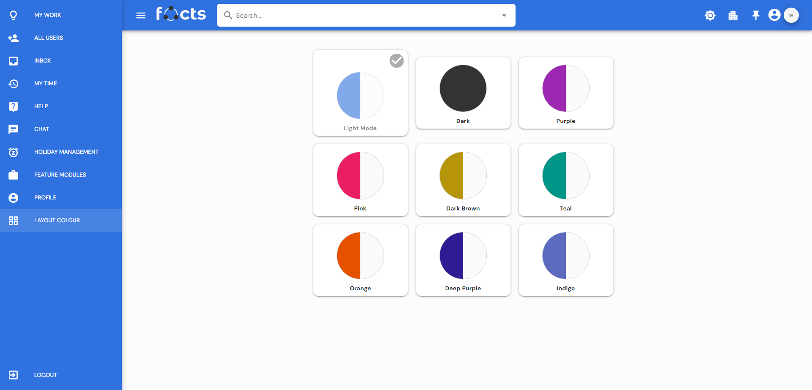Click the Inbox tray icon
This screenshot has width=812, height=390.
click(x=14, y=61)
